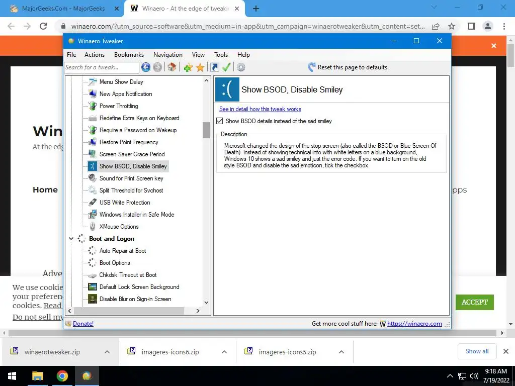Open the Windows Start menu

tap(12, 376)
